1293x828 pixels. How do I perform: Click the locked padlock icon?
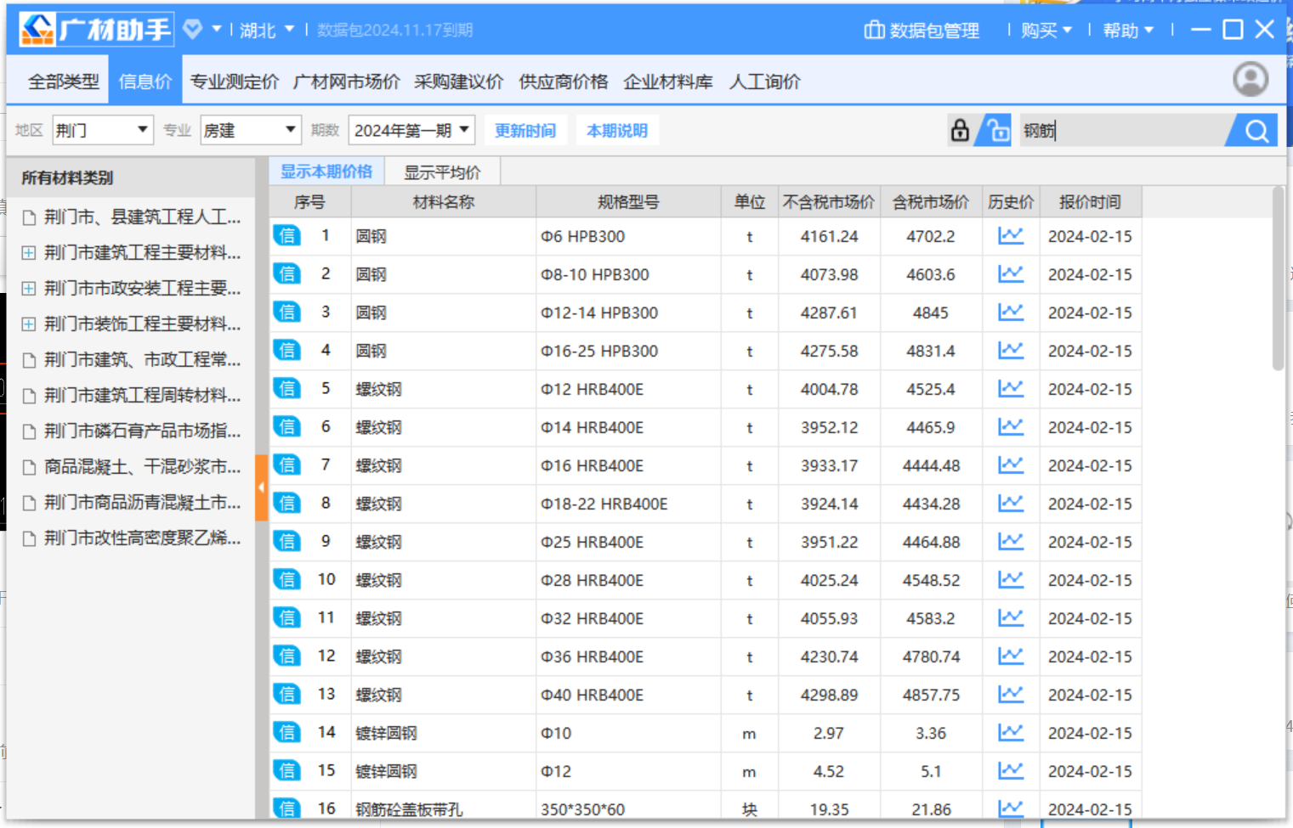(960, 130)
